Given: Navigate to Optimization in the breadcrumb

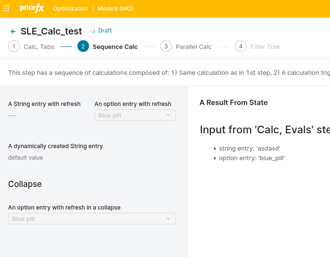Looking at the screenshot, I should tap(70, 9).
